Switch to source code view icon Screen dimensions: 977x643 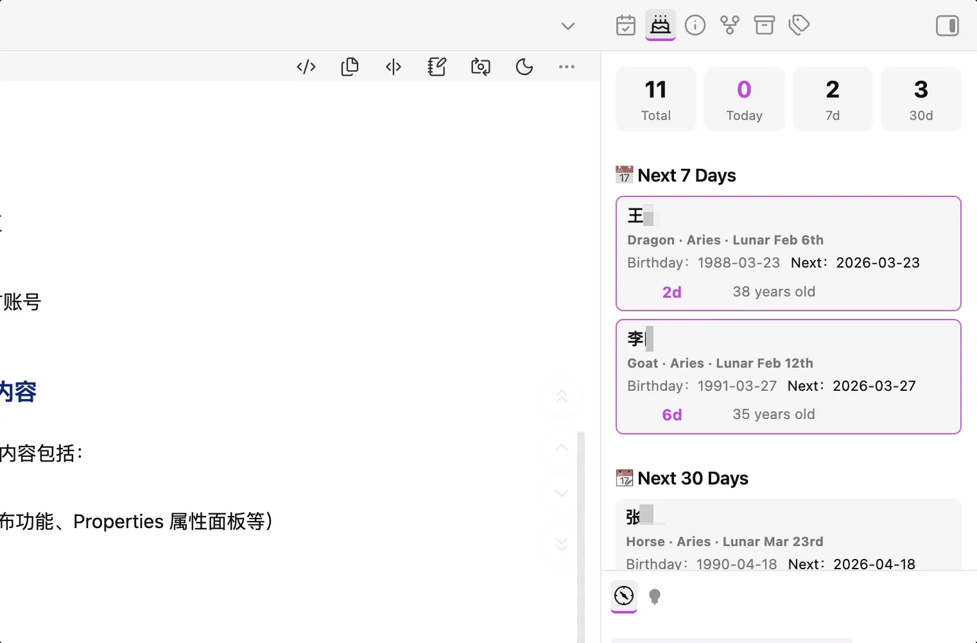(306, 67)
